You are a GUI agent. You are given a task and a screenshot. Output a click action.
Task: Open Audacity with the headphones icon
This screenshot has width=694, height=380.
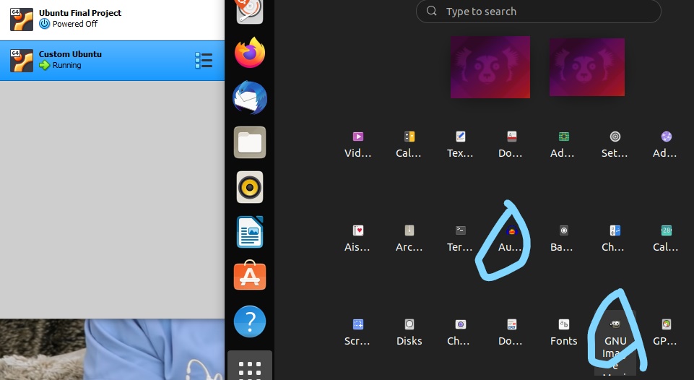tap(511, 238)
